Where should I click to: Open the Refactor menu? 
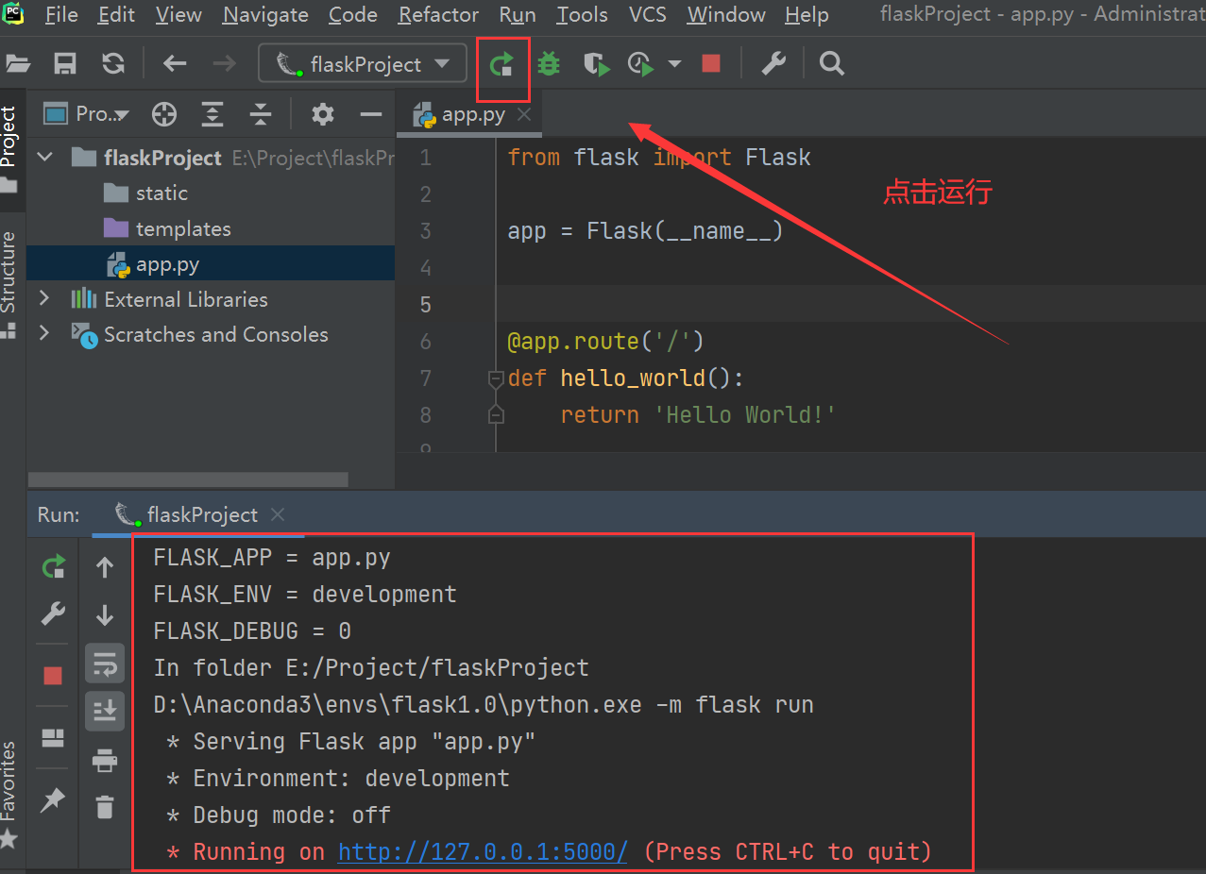pos(438,15)
